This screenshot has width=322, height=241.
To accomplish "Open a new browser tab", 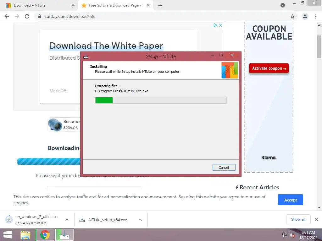I will pos(160,5).
